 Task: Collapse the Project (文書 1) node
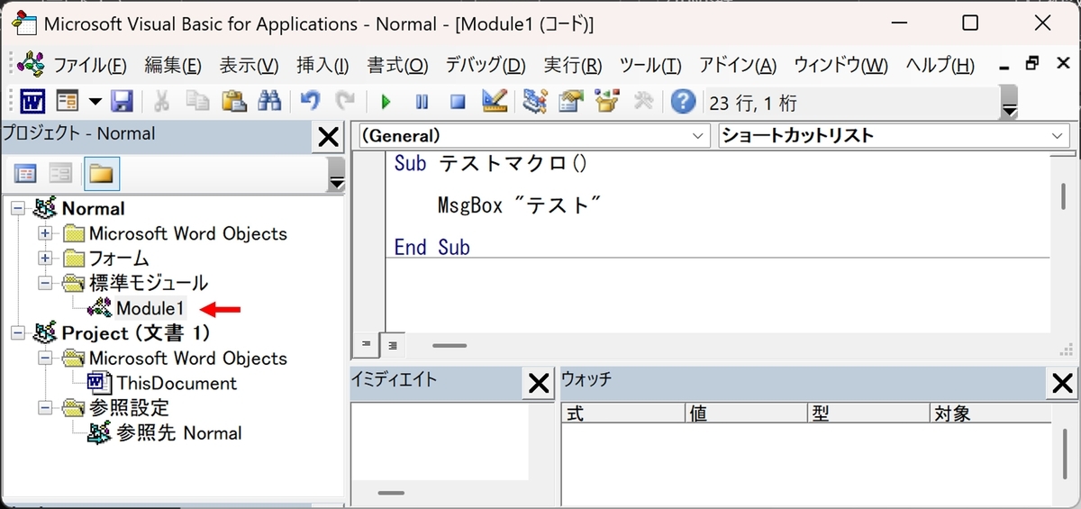19,333
